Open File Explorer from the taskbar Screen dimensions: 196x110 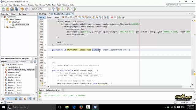67,107
